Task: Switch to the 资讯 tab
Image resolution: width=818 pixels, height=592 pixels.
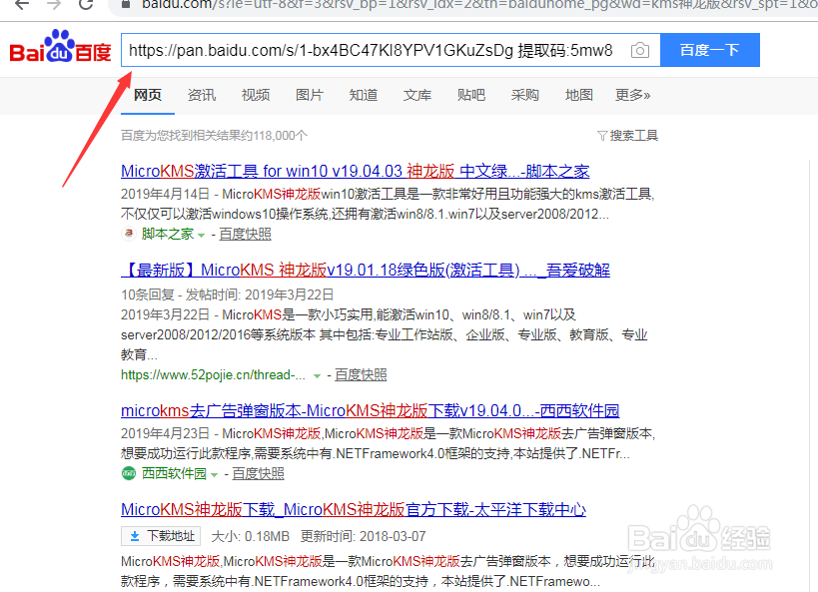Action: coord(202,95)
